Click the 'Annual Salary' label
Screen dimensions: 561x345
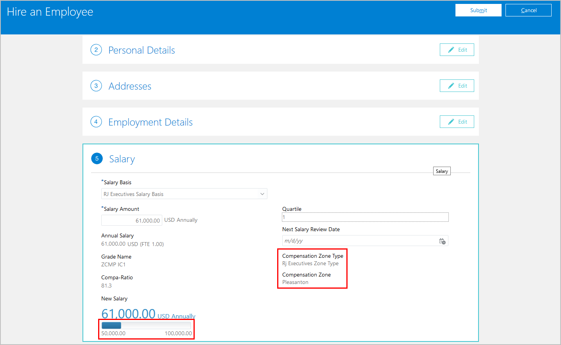click(117, 235)
